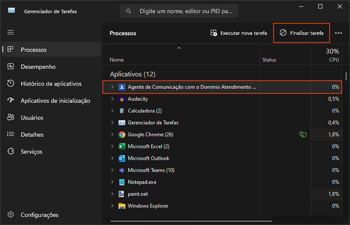The image size is (350, 225).
Task: Click the Audacity app icon
Action: (121, 99)
